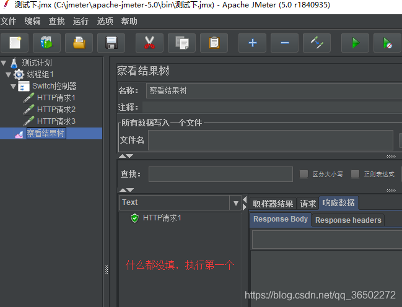Select 察看结果树 in the test tree
The image size is (402, 307).
click(46, 134)
